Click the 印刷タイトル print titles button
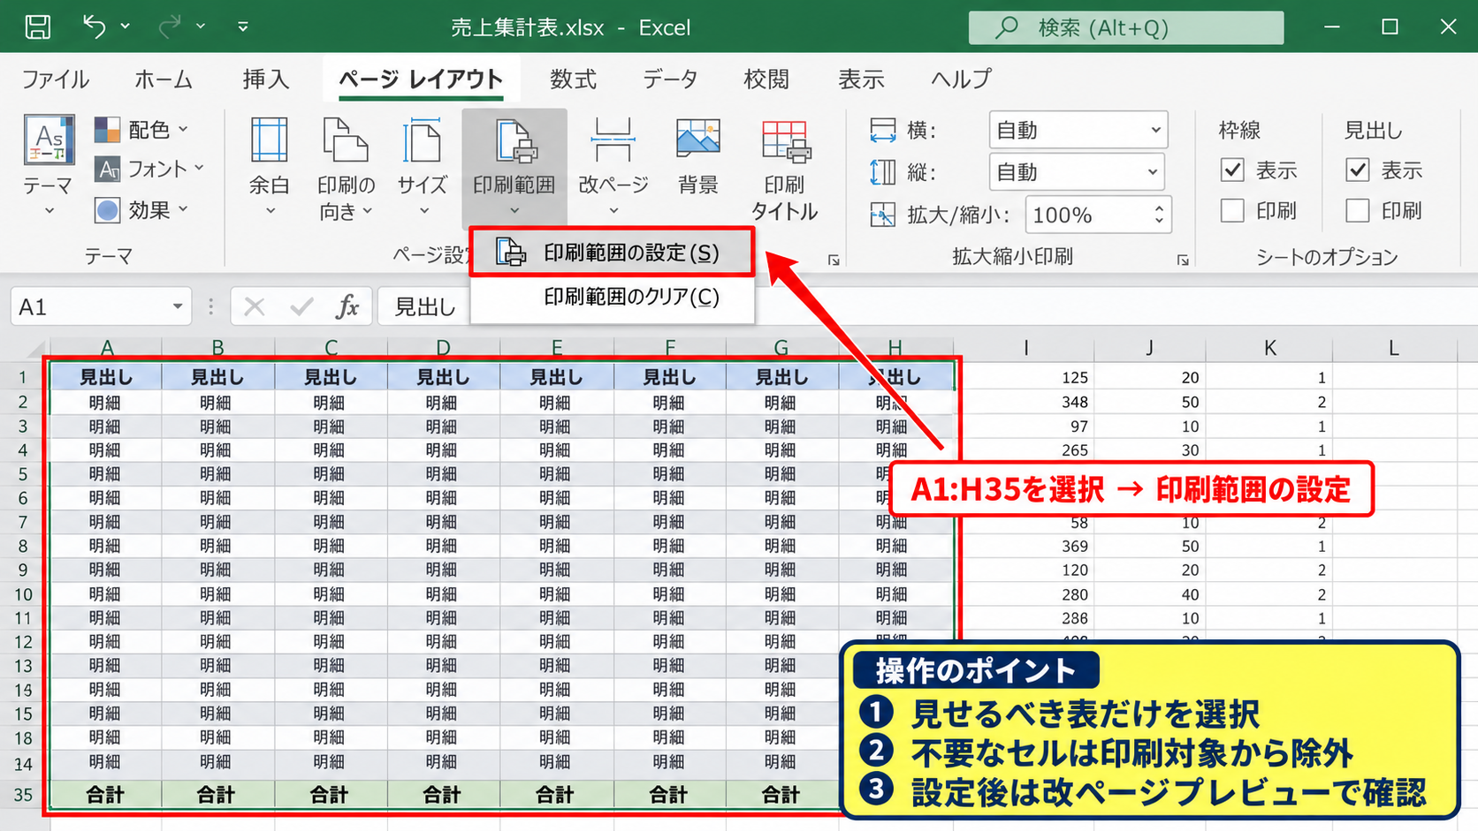This screenshot has height=831, width=1478. coord(784,168)
